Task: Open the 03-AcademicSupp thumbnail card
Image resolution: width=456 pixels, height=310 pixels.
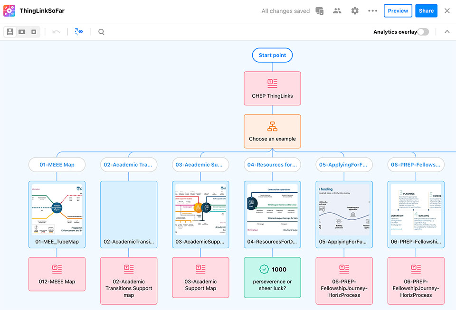Action: 200,214
